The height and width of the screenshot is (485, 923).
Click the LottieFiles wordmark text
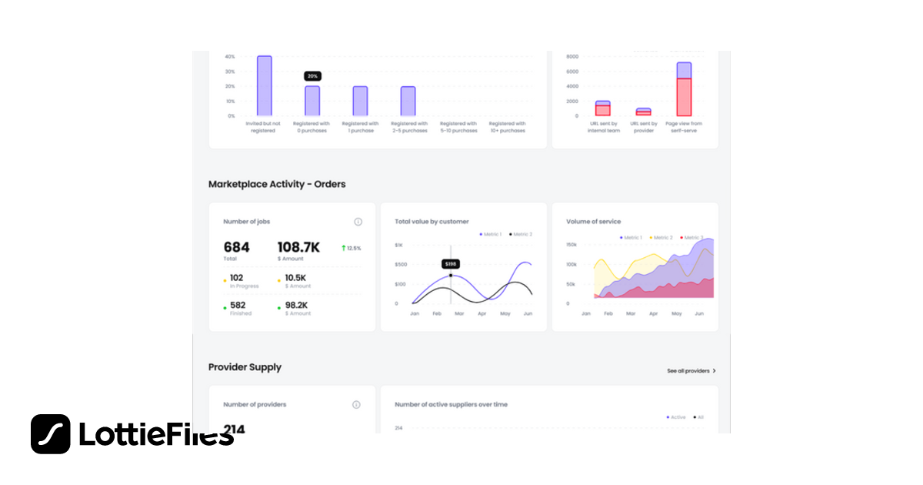pos(154,433)
